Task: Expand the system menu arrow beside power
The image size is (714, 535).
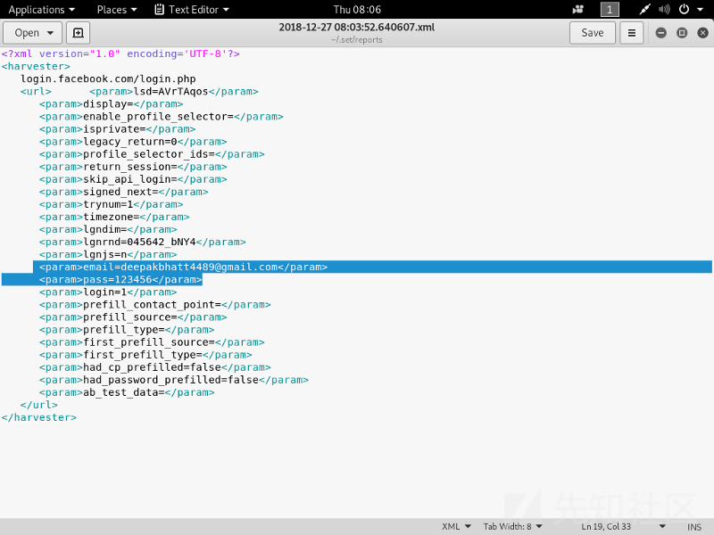Action: pyautogui.click(x=700, y=10)
